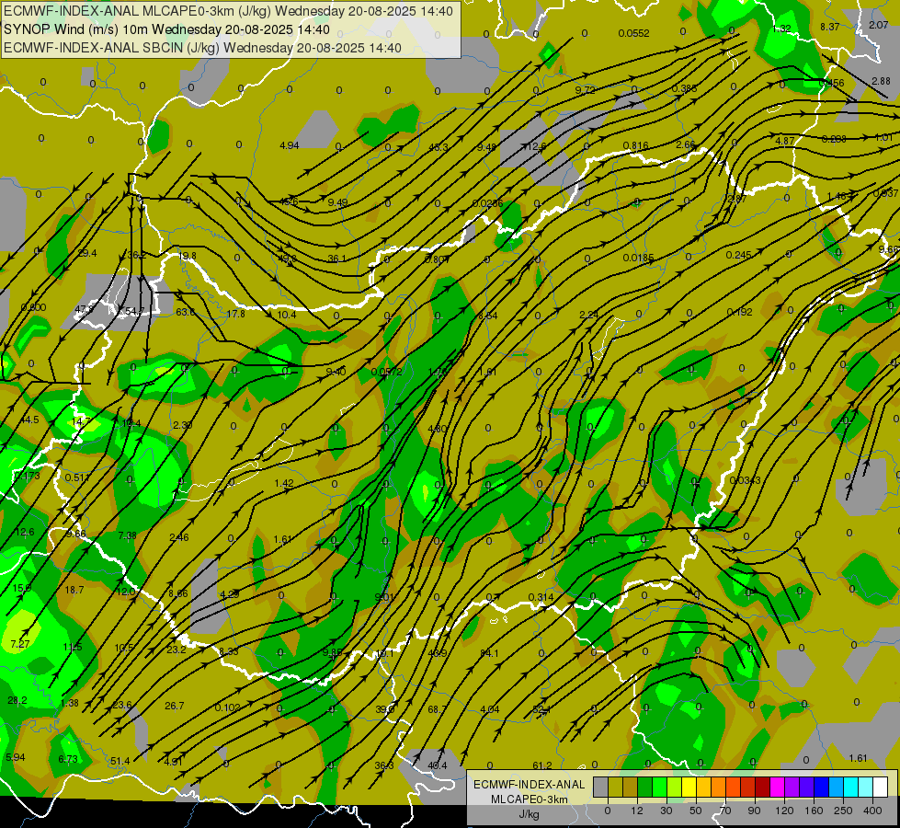Click the map value 23.2

[x=177, y=650]
